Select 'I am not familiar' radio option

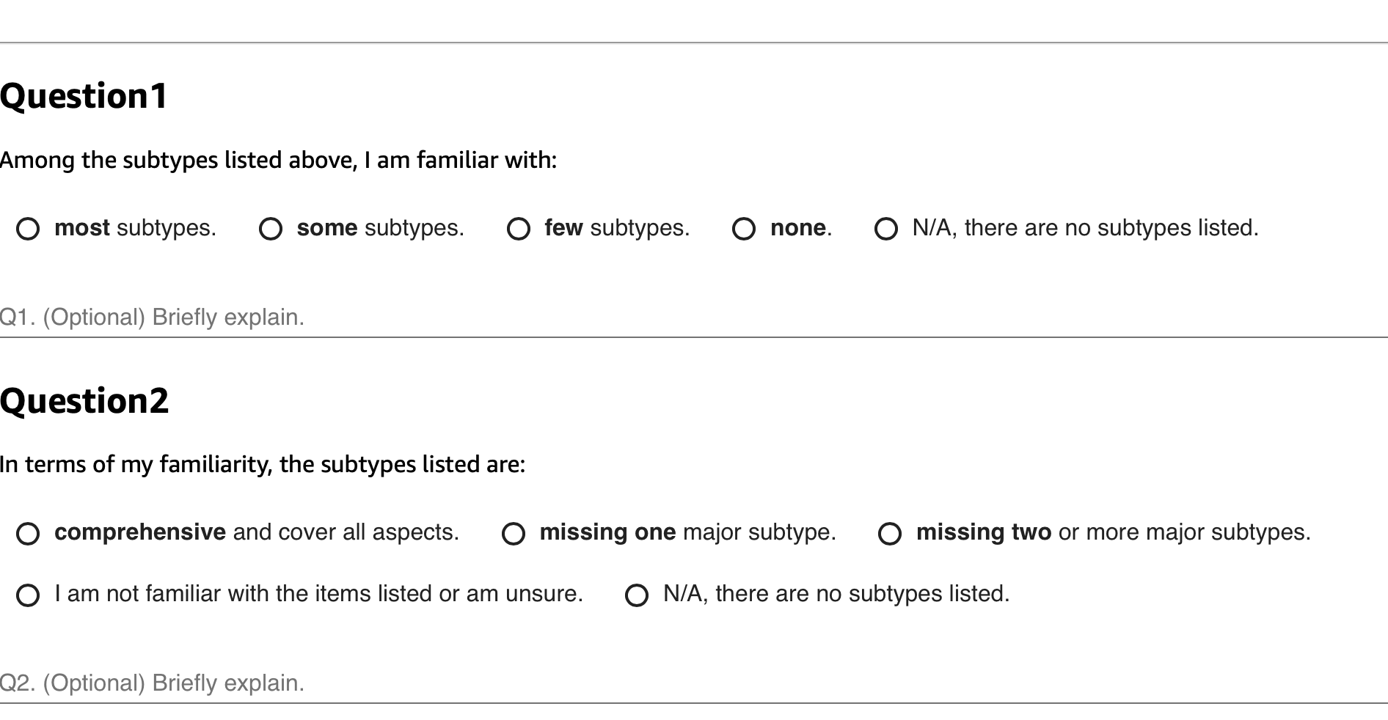click(28, 595)
